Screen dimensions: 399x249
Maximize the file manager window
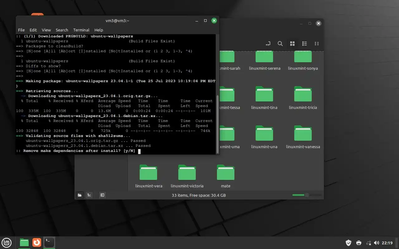pyautogui.click(x=310, y=23)
